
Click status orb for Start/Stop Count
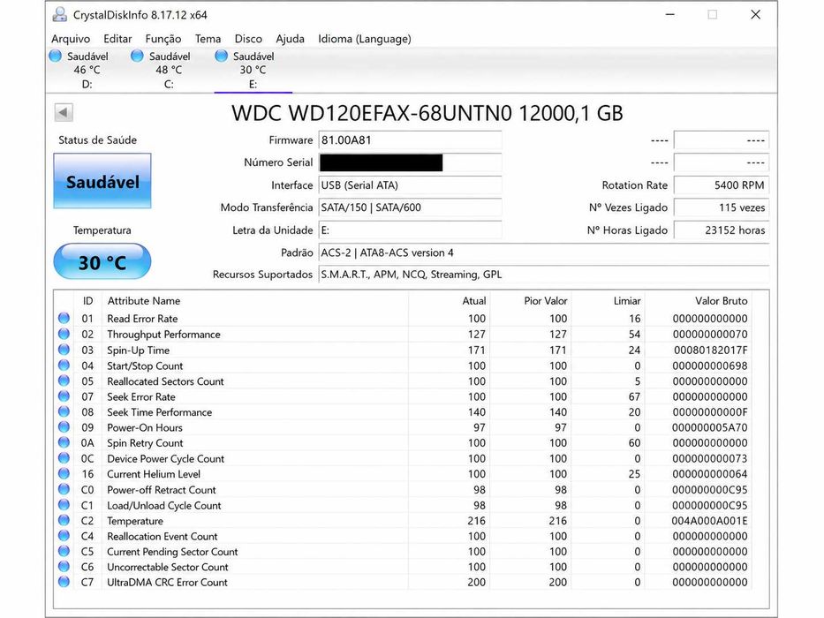tap(64, 366)
